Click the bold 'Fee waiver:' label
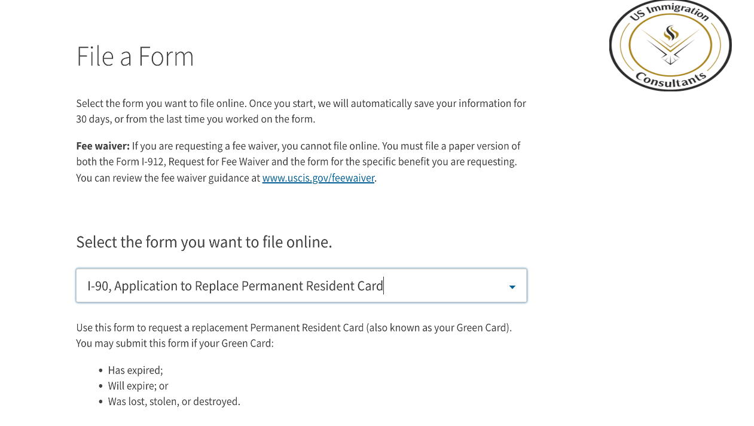754x426 pixels. [x=103, y=146]
